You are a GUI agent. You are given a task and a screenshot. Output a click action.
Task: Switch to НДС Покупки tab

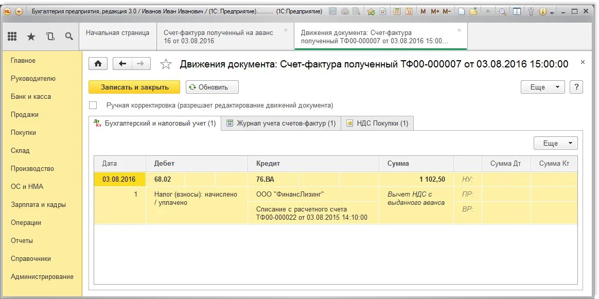(377, 124)
